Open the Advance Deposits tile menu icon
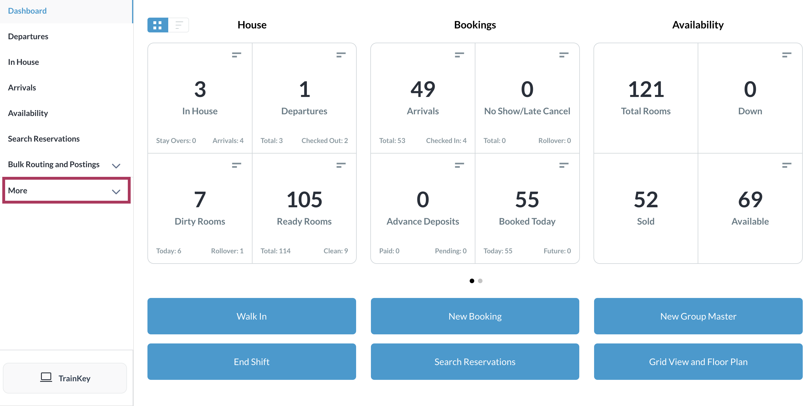Image resolution: width=809 pixels, height=406 pixels. [459, 165]
